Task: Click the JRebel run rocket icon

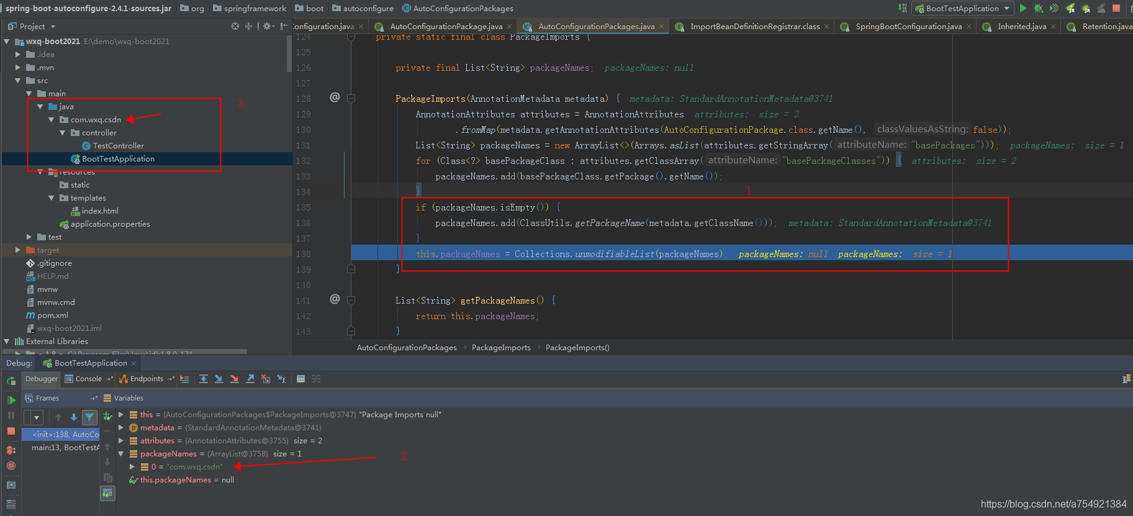Action: click(1070, 8)
